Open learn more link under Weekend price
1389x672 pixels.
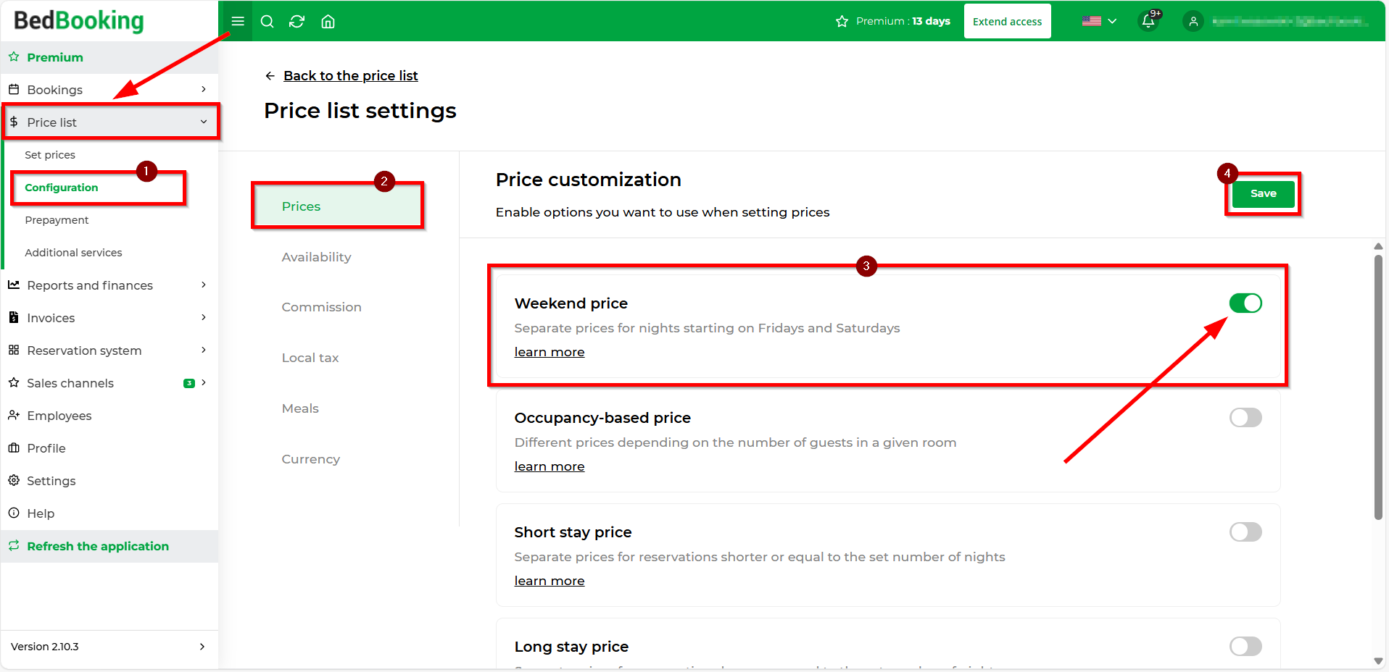tap(550, 352)
